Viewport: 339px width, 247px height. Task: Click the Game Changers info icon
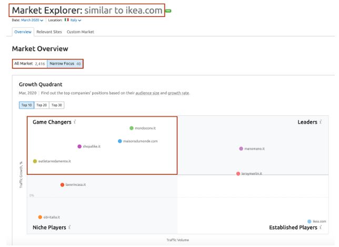75,122
